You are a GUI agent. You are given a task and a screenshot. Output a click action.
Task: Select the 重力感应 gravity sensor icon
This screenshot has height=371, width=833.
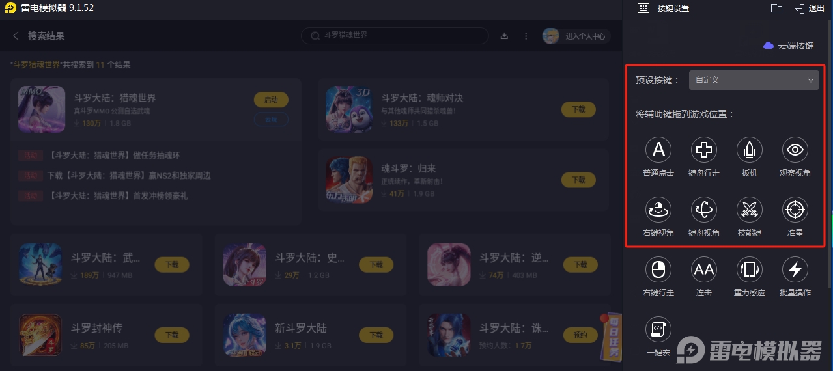click(750, 269)
